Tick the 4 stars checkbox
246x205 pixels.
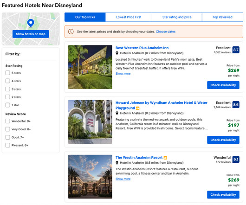[8, 81]
